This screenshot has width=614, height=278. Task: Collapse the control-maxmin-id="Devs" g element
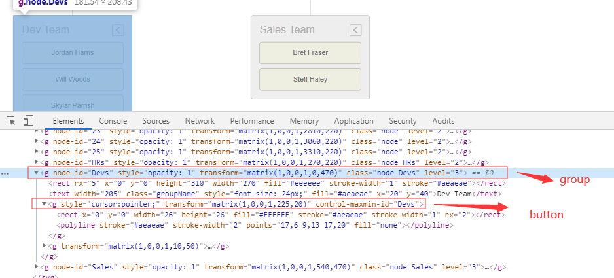pos(45,204)
